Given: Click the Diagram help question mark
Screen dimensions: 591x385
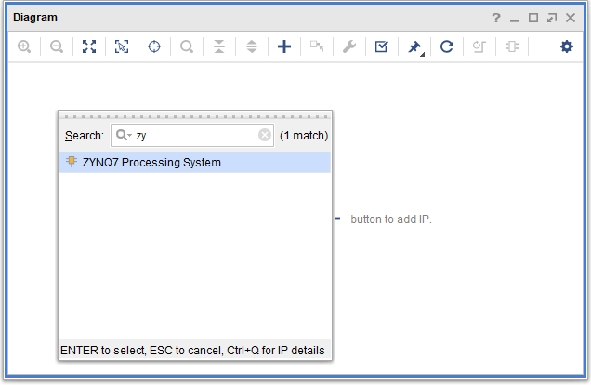Looking at the screenshot, I should pyautogui.click(x=496, y=18).
